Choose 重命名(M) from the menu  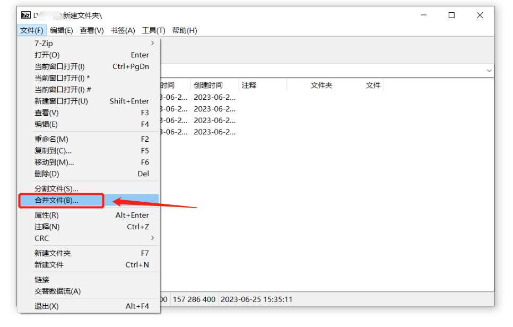coord(89,139)
